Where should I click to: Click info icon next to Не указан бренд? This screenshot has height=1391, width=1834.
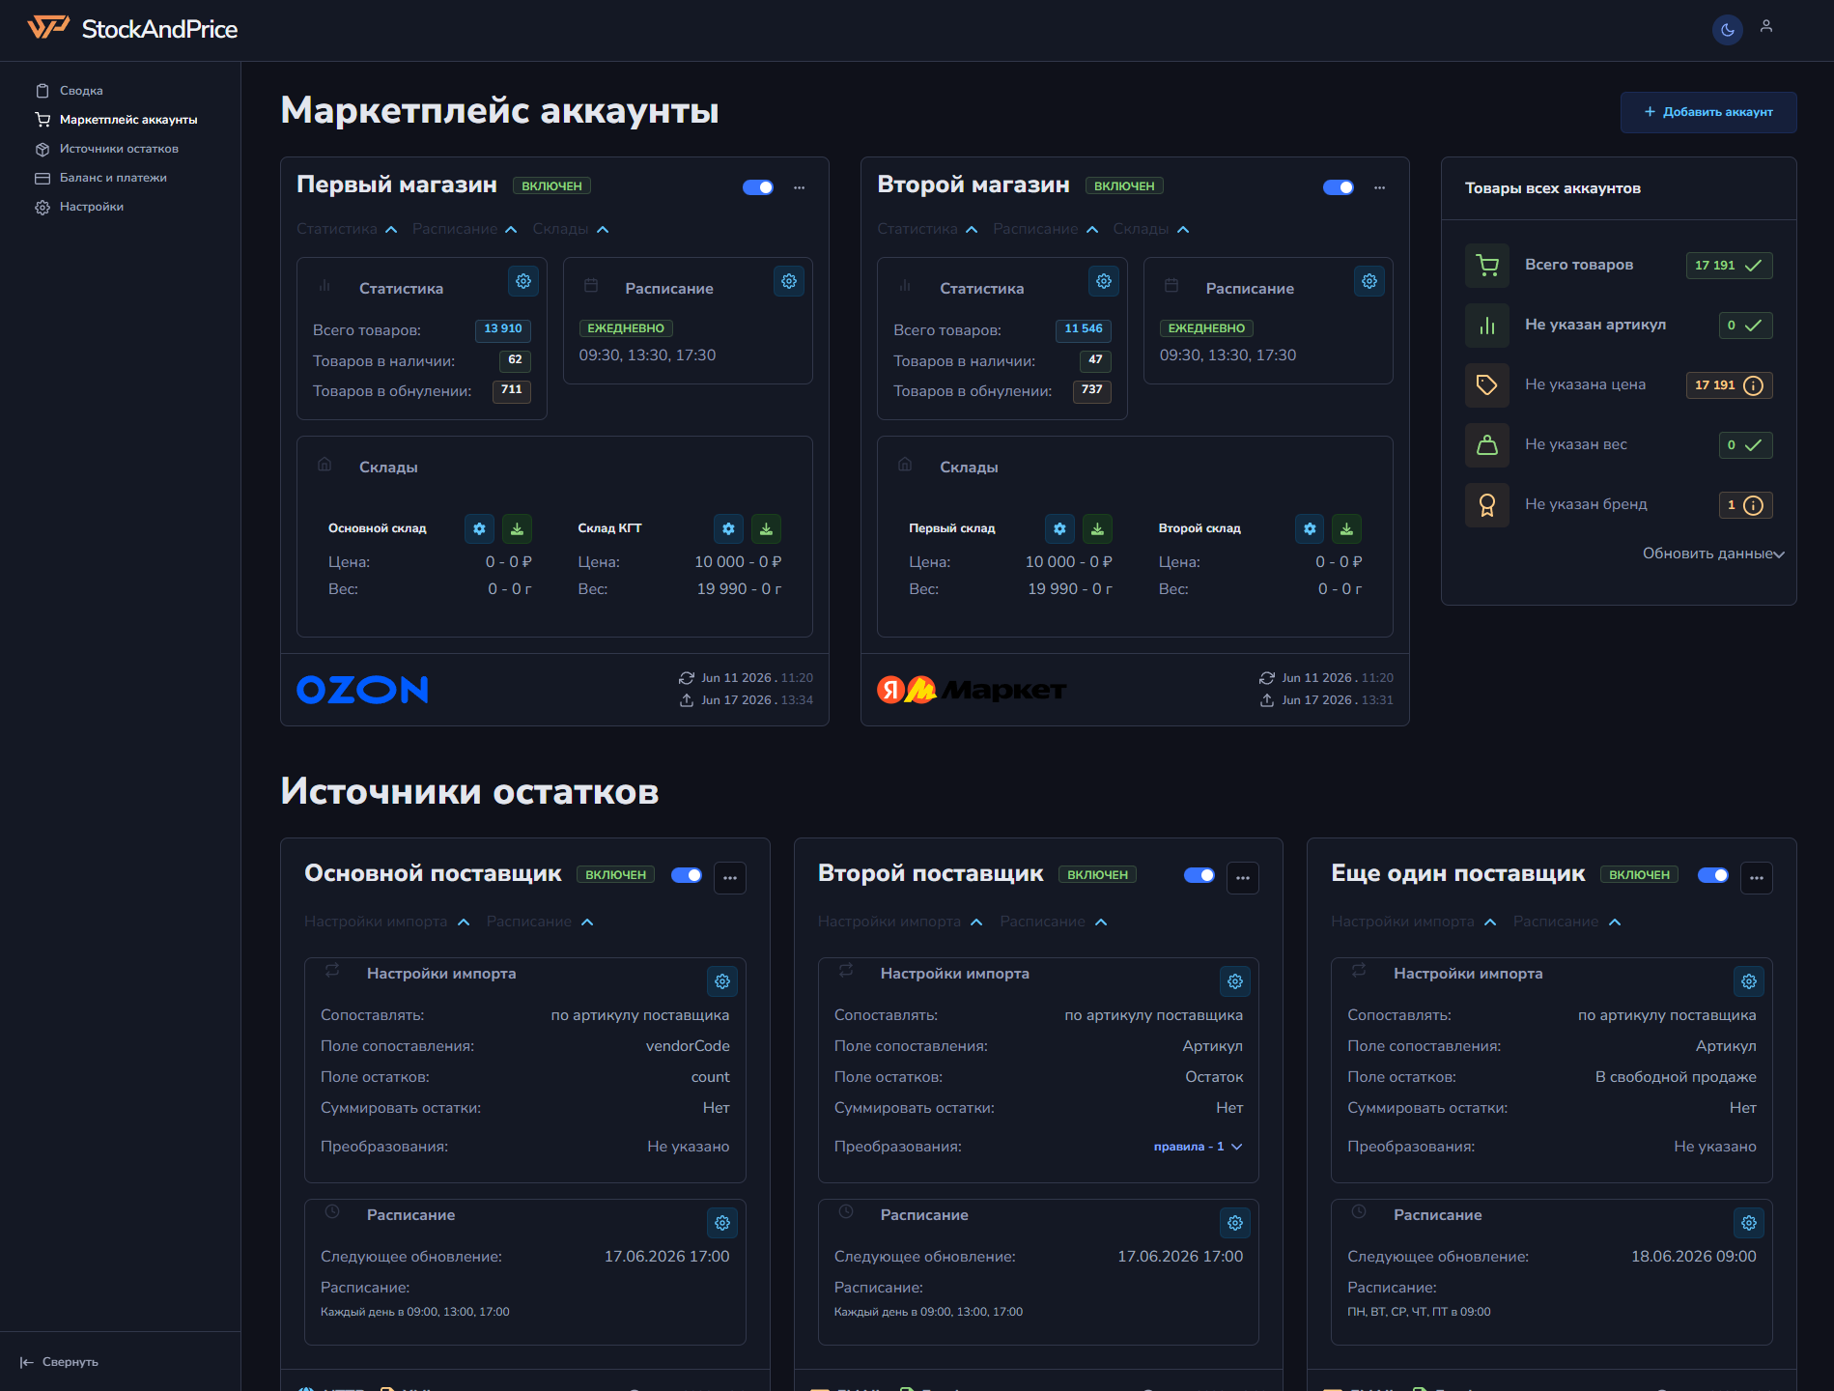(x=1754, y=505)
